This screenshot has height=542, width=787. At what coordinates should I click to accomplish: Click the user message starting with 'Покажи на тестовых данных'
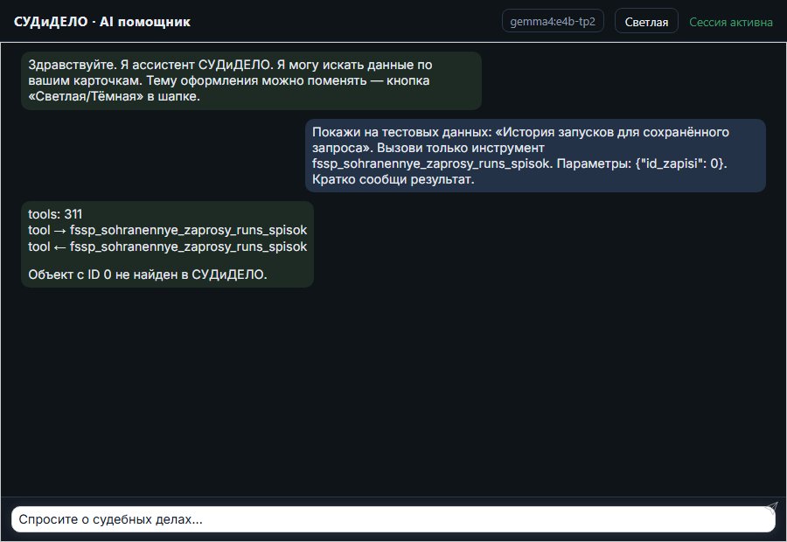point(535,156)
